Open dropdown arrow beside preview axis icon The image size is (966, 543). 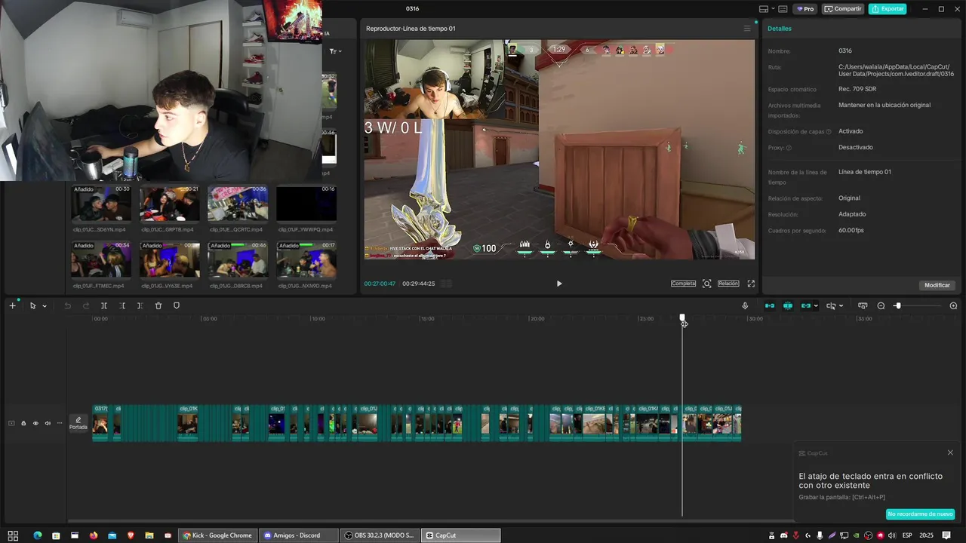click(x=841, y=306)
